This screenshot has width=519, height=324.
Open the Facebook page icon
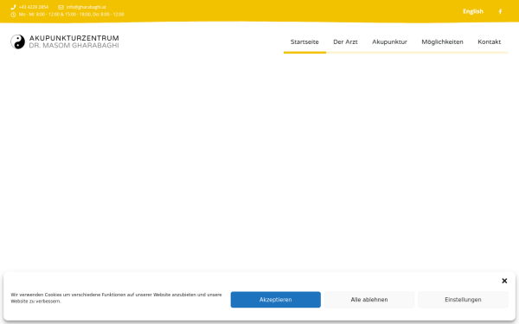[500, 11]
